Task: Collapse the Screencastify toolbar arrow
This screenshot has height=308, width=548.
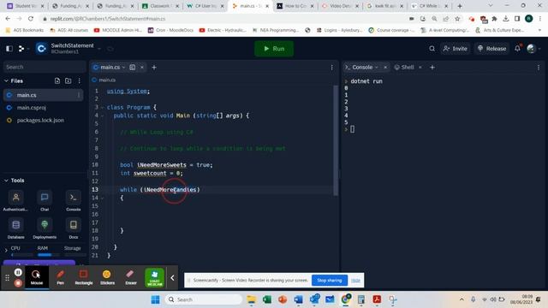Action: tap(172, 277)
